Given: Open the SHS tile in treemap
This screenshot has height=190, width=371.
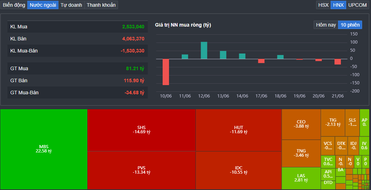Looking at the screenshot, I should pyautogui.click(x=141, y=130).
